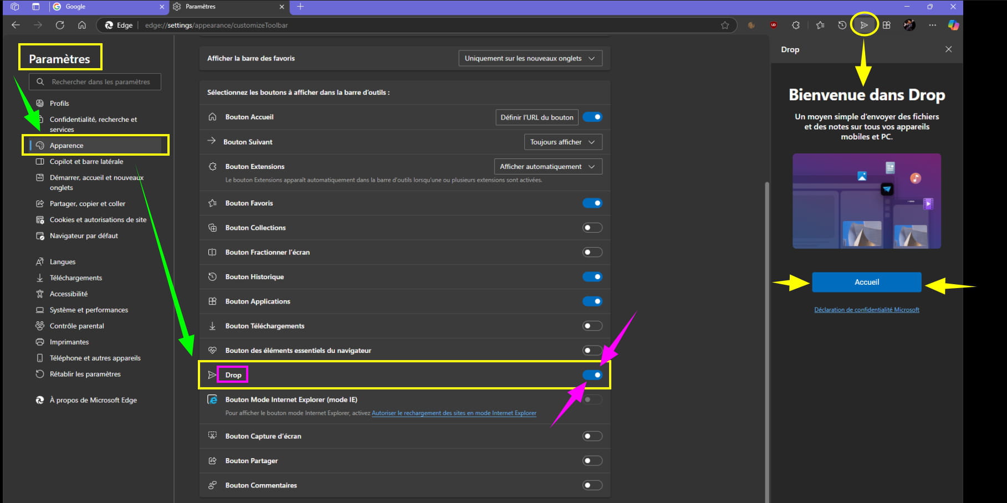Enable the Bouton Partager switch
This screenshot has height=503, width=1007.
pyautogui.click(x=592, y=460)
